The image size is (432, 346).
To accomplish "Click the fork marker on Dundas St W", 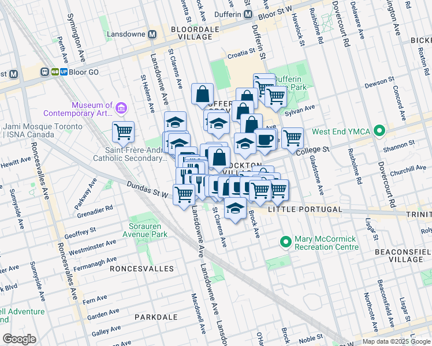I will click(x=199, y=185).
